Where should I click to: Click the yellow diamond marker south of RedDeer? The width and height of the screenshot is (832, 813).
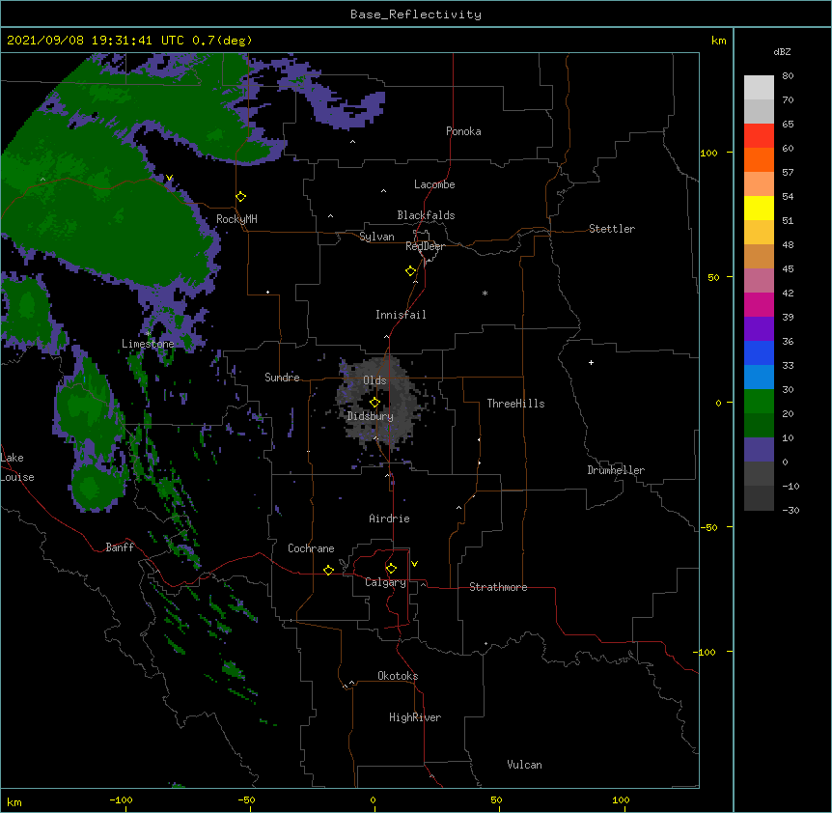(411, 271)
